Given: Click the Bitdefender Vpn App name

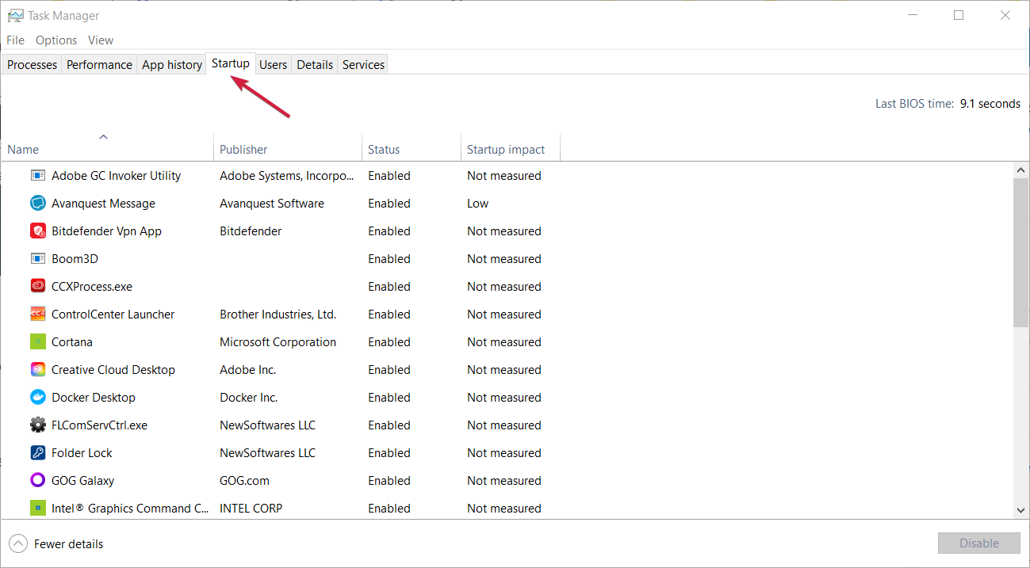Looking at the screenshot, I should tap(106, 231).
